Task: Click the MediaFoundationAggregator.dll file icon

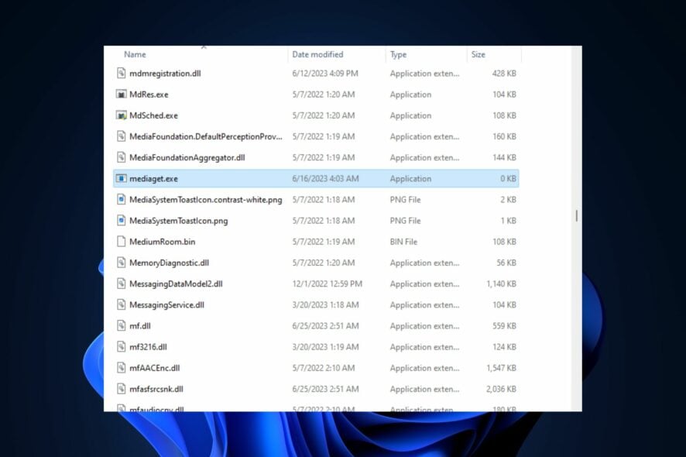Action: point(121,157)
